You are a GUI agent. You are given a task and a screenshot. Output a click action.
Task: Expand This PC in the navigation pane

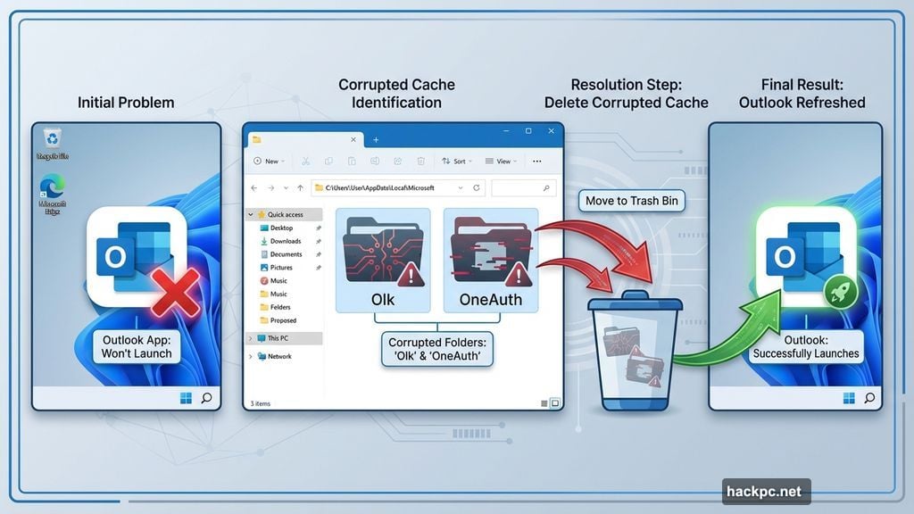click(x=249, y=337)
